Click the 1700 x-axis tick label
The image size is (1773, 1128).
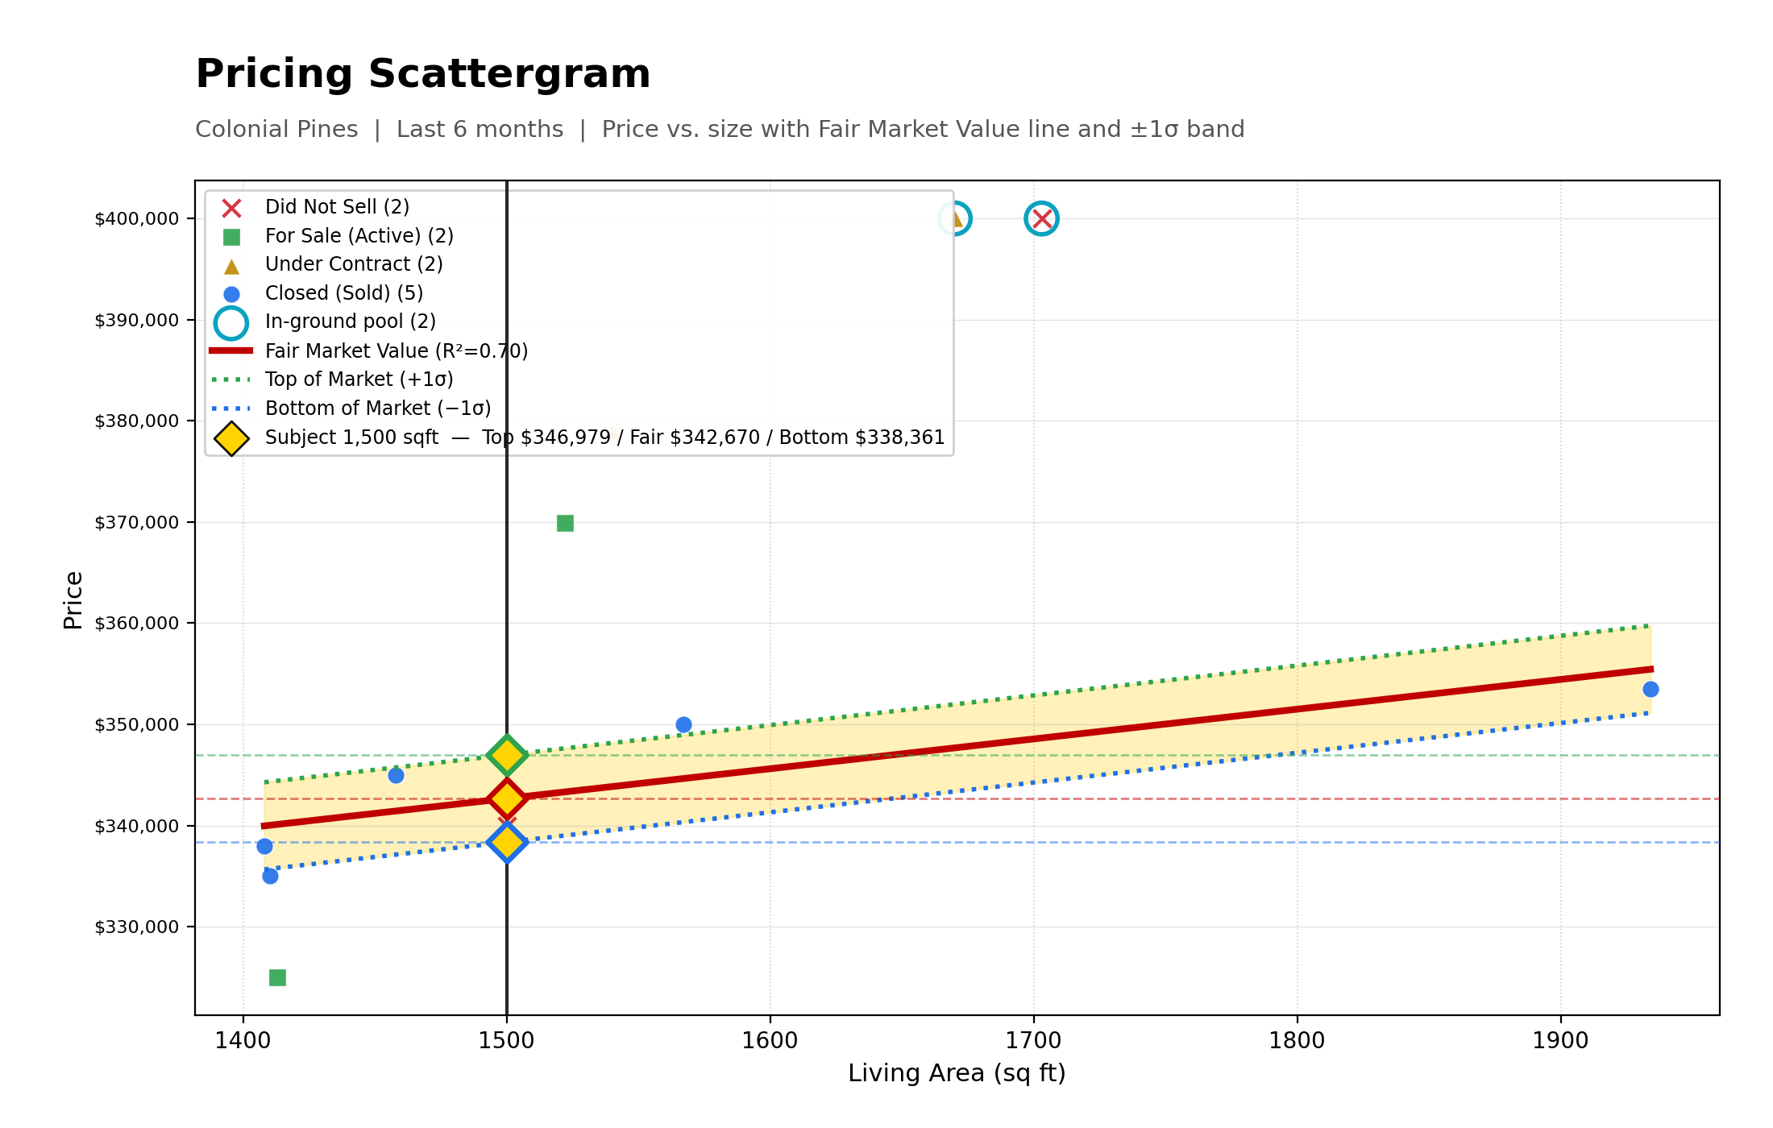pos(1033,1040)
